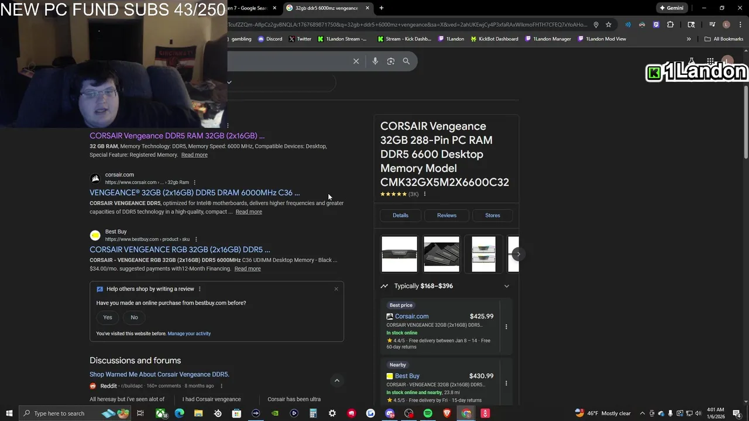Open options for the bestbuy.com result
The height and width of the screenshot is (421, 749).
click(x=196, y=239)
